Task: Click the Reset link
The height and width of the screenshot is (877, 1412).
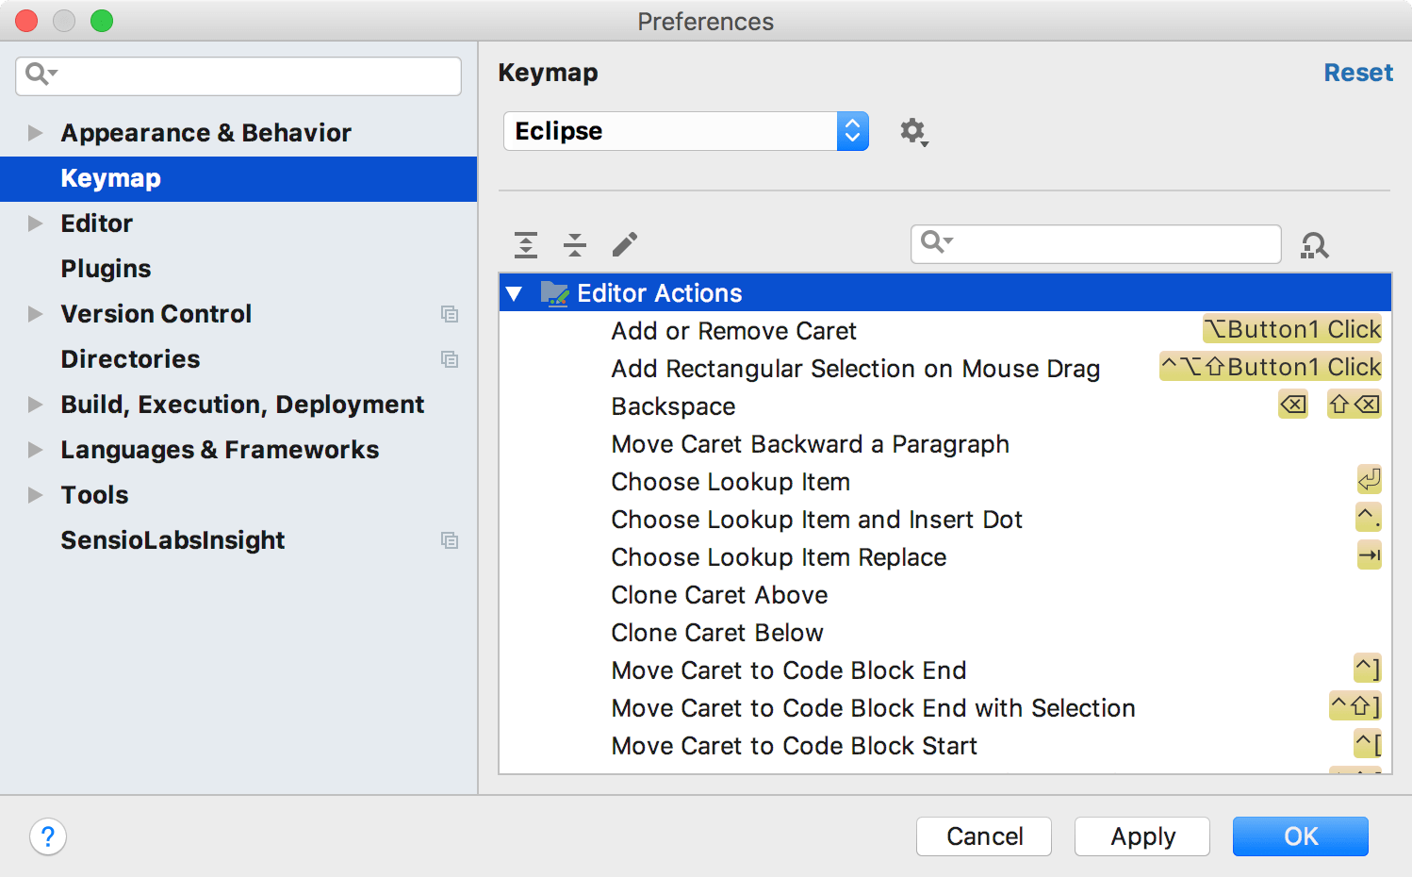Action: [x=1358, y=73]
